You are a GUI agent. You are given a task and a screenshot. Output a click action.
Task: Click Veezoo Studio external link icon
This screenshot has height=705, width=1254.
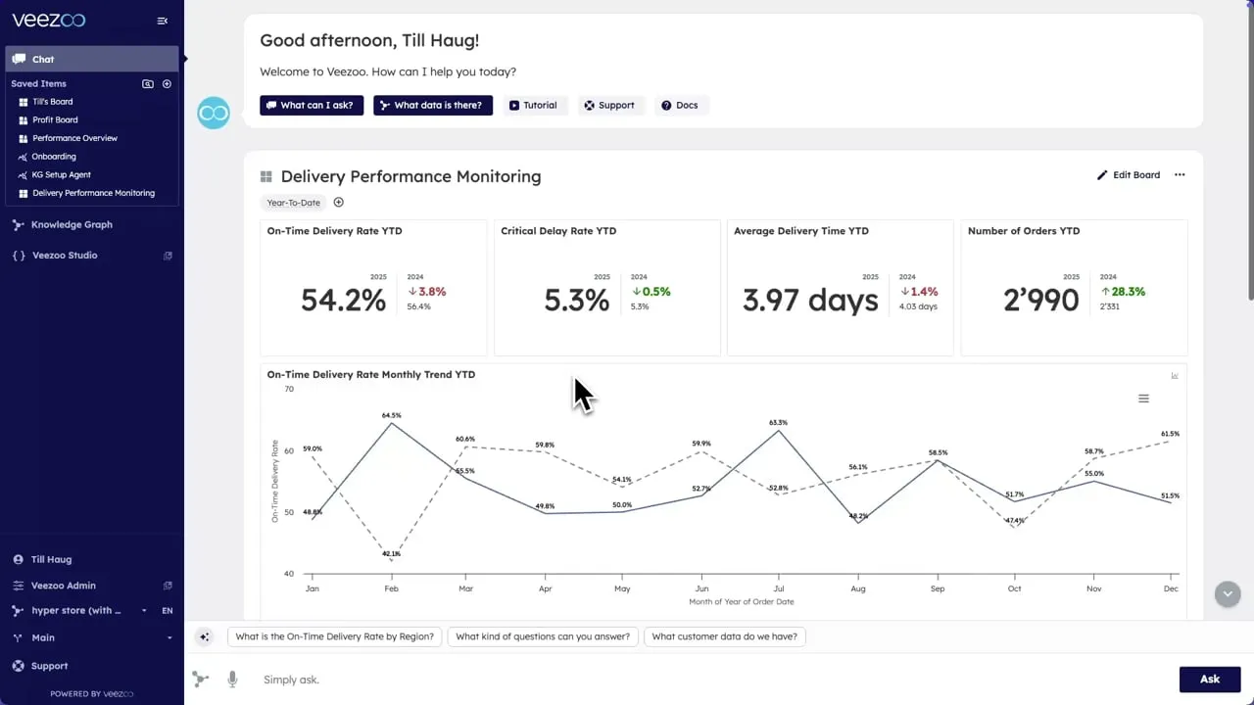tap(168, 256)
